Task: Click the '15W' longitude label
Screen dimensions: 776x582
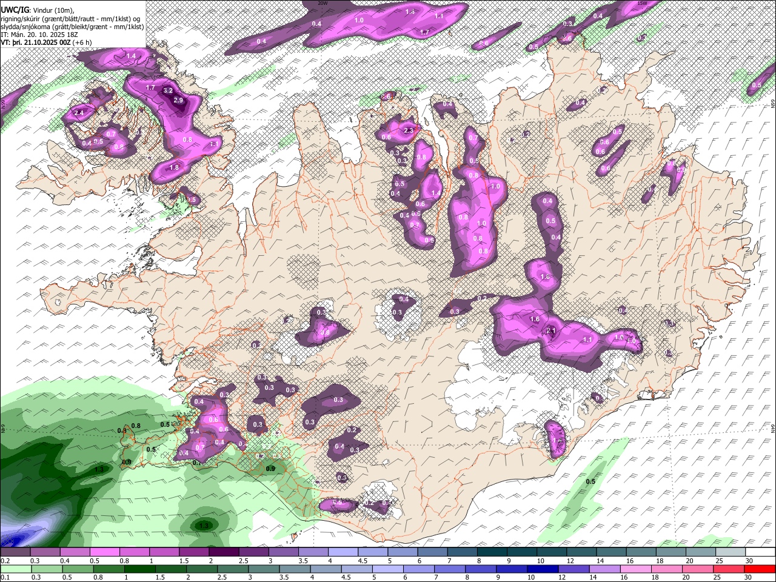Action: click(x=642, y=3)
